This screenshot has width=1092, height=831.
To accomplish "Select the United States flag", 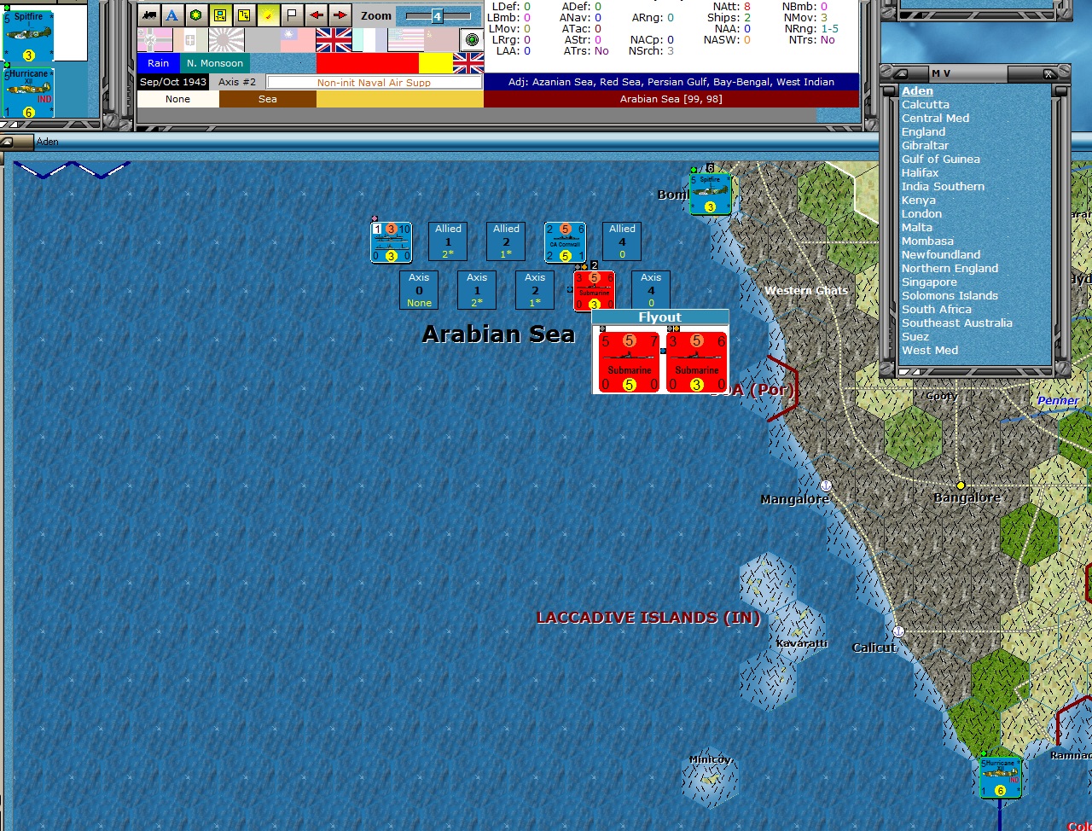I will [x=405, y=40].
